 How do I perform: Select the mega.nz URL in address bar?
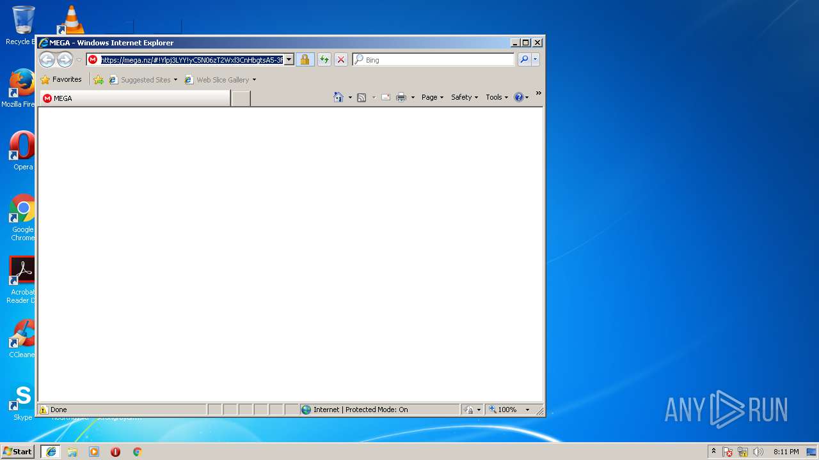[192, 60]
